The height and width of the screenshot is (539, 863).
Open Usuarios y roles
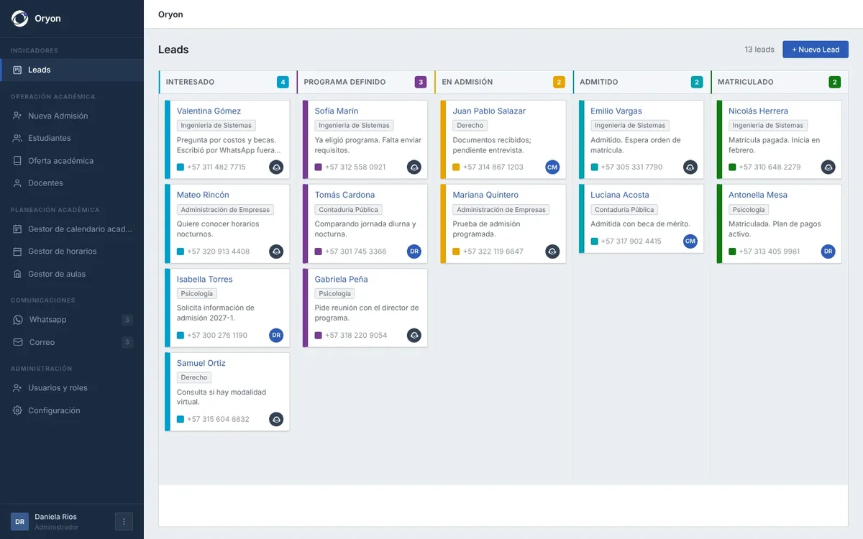coord(72,388)
